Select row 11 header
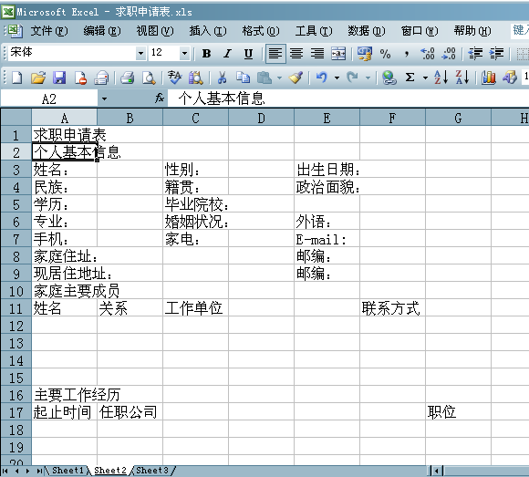This screenshot has width=529, height=477. tap(16, 308)
